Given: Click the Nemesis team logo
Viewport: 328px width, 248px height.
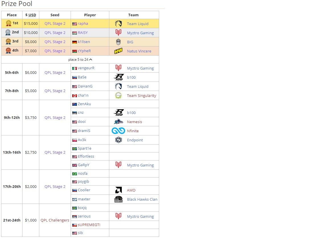Looking at the screenshot, I should coord(118,121).
